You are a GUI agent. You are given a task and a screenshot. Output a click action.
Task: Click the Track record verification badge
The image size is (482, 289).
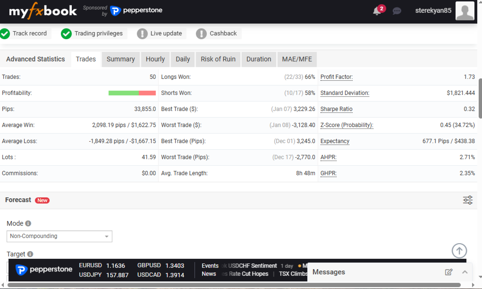[x=24, y=34]
